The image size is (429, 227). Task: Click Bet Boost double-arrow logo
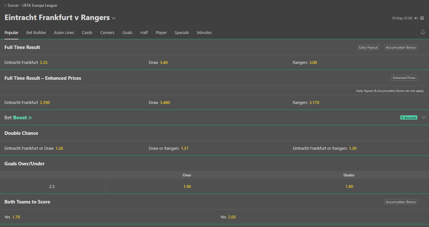[30, 118]
